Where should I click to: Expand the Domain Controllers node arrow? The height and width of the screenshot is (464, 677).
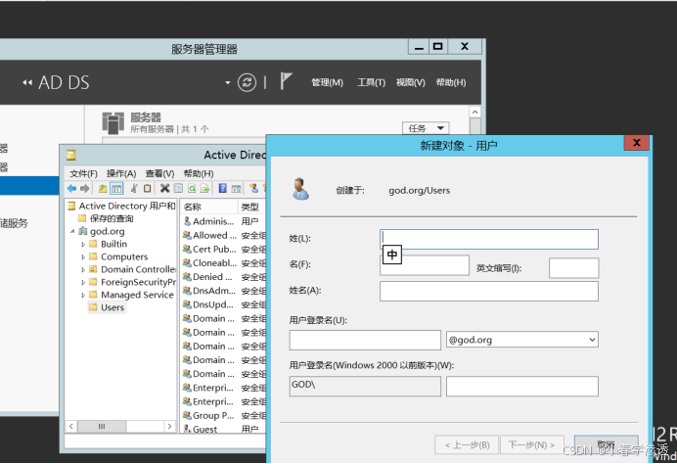[83, 269]
